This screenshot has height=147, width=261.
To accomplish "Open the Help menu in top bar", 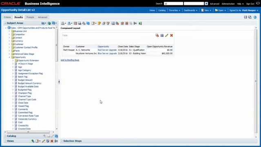I will 240,4.
